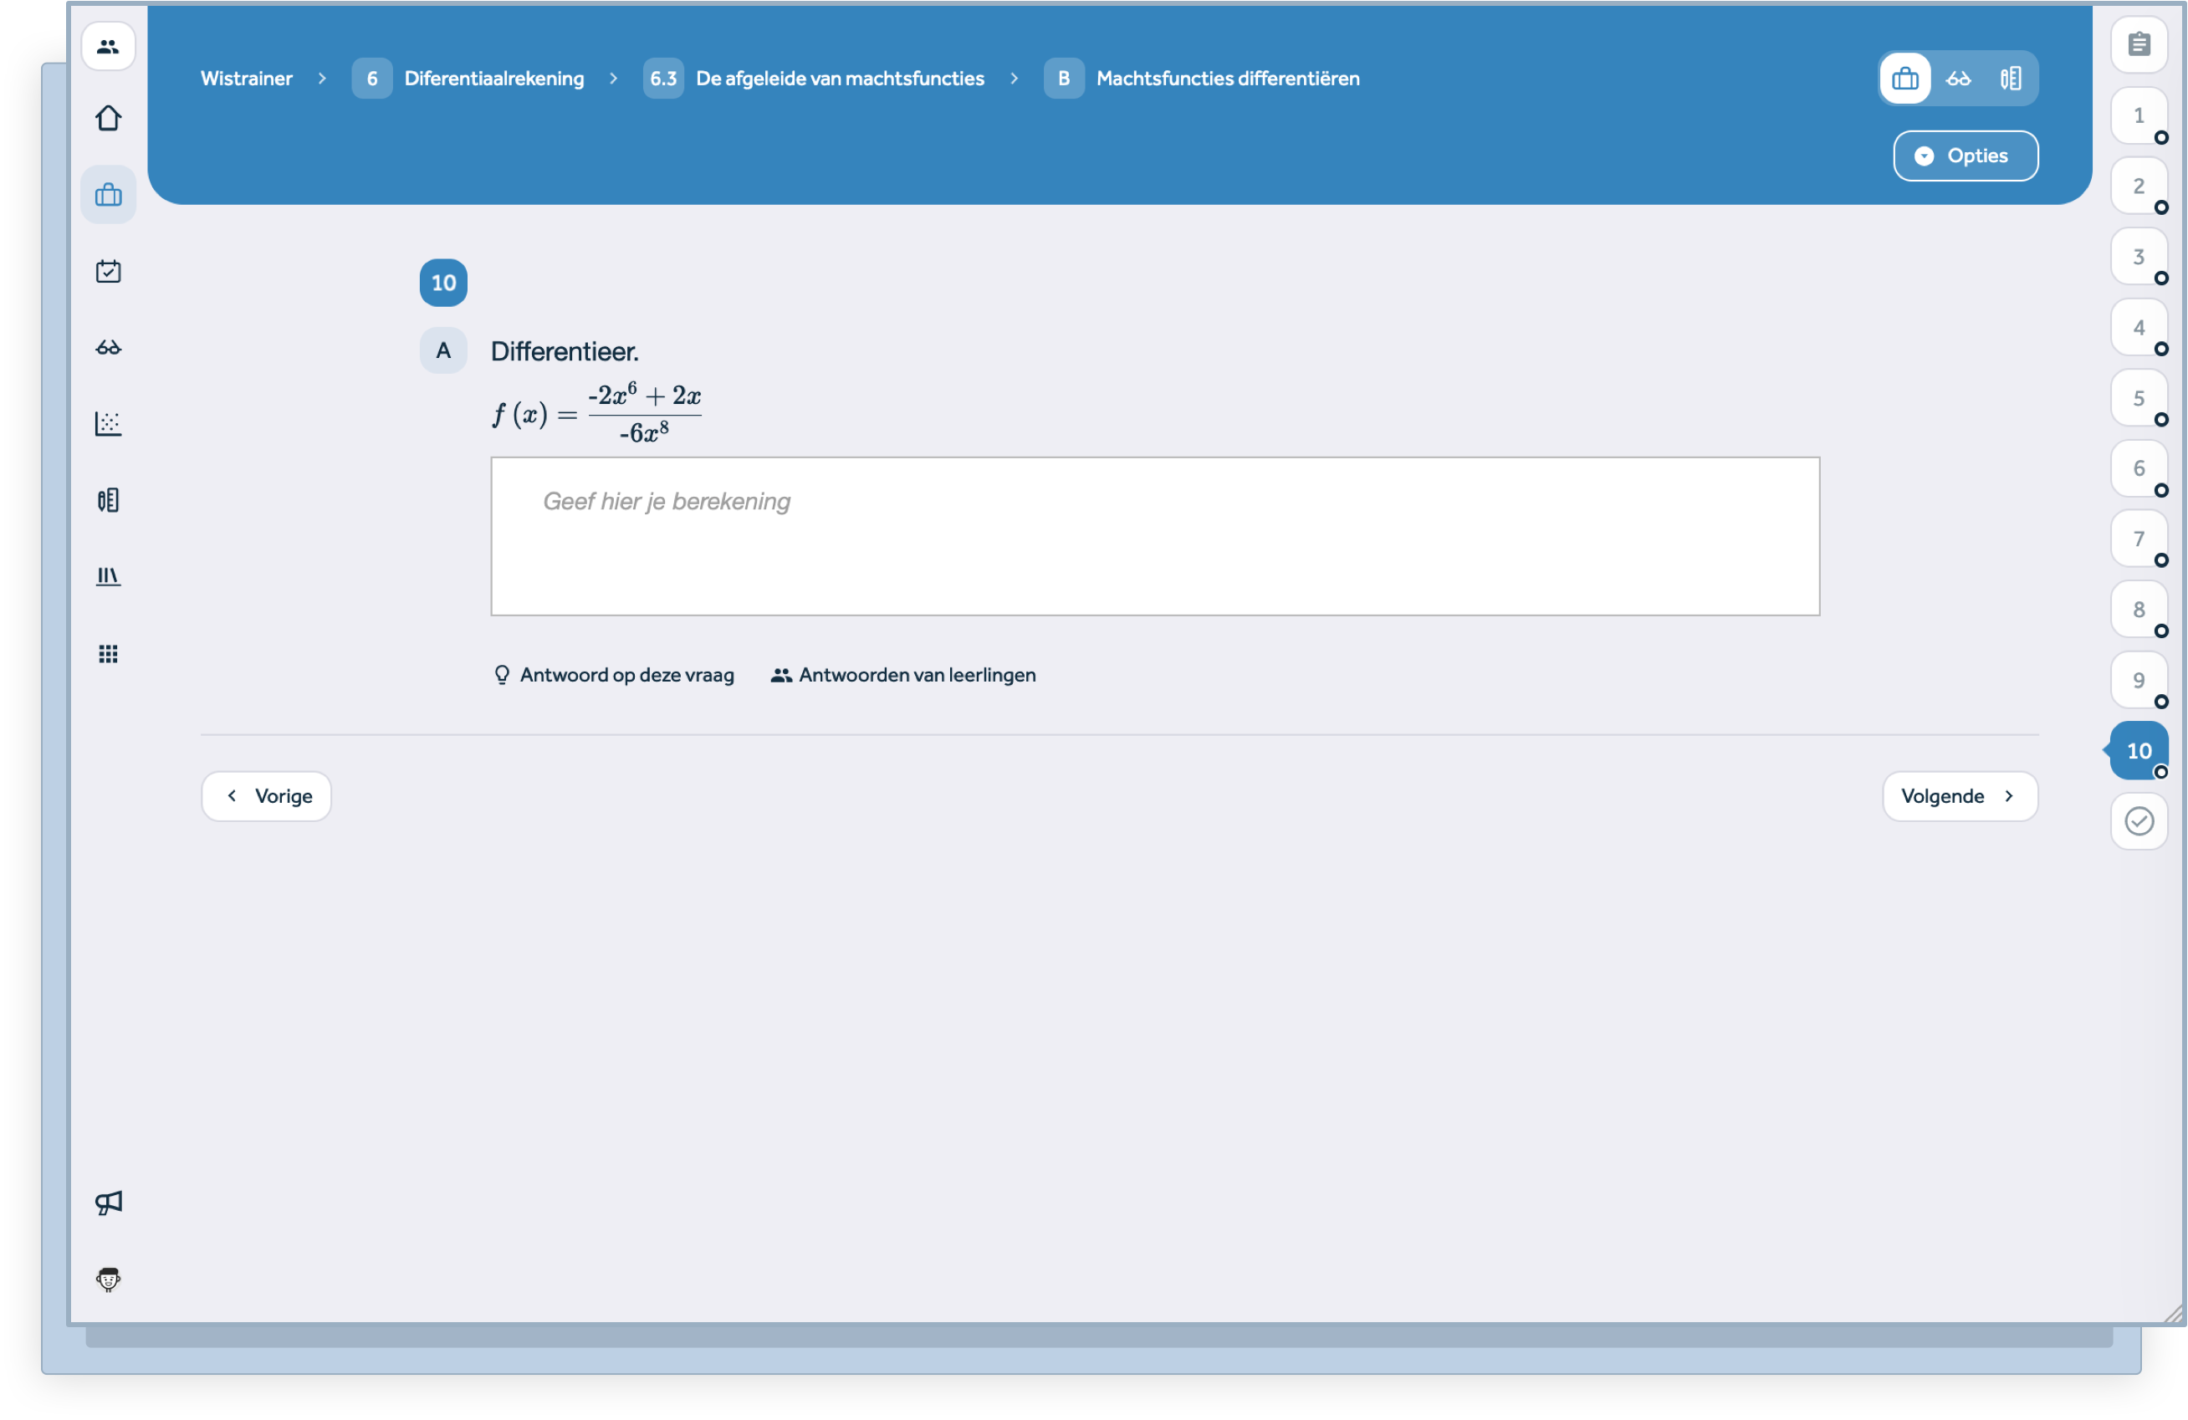Open chapter 6 Diferentiaalrekening breadcrumb
2188x1420 pixels.
(x=468, y=78)
